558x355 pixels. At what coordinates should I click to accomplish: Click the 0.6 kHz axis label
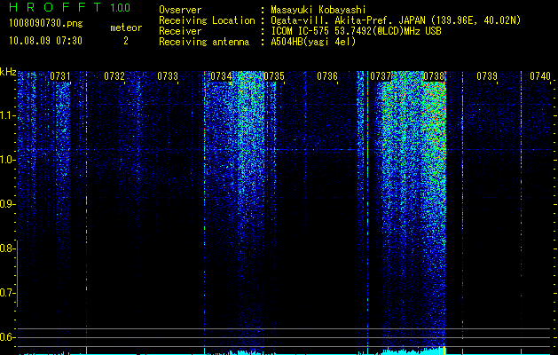coord(7,337)
